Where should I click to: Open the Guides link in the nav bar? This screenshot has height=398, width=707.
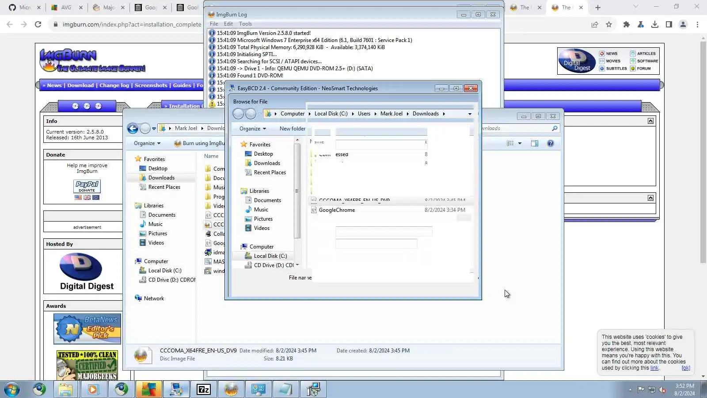point(182,85)
